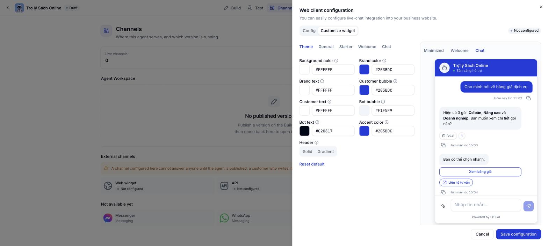Copy the bot message from 15:04

tap(443, 192)
